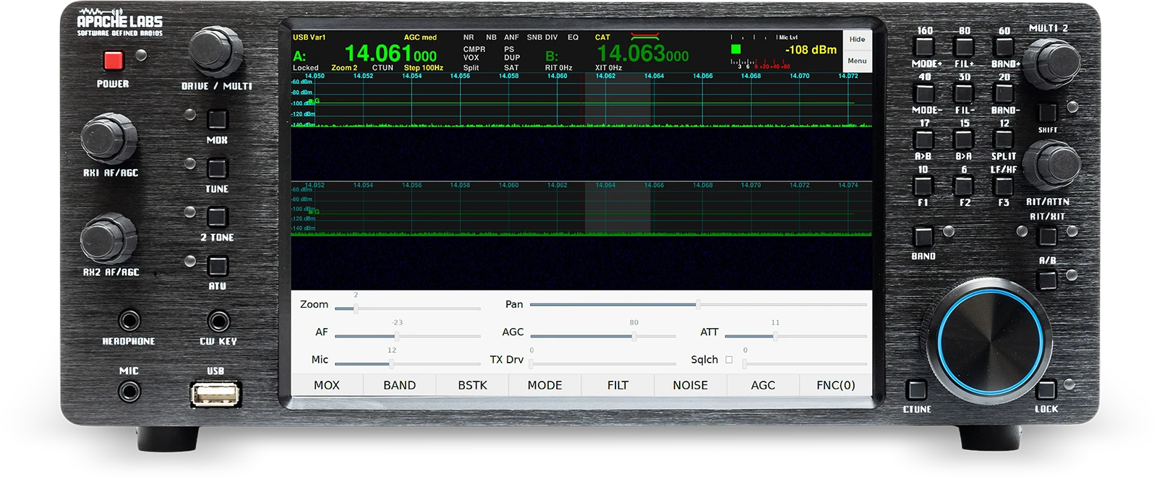Click the MODE+ (160) keypad button
Viewport: 1157px width, 479px height.
924,47
